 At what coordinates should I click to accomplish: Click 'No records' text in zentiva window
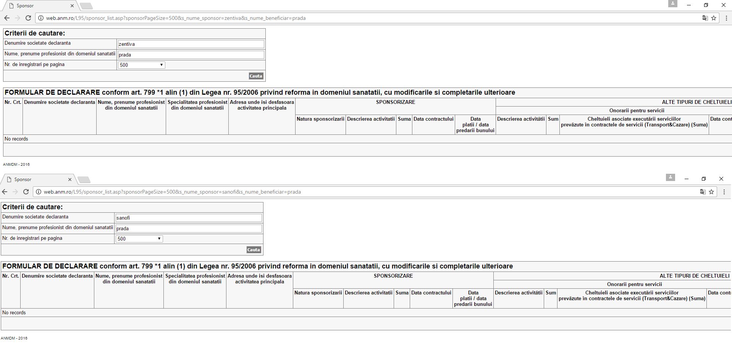click(16, 139)
